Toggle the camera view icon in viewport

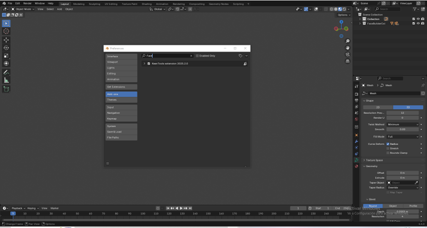347,54
